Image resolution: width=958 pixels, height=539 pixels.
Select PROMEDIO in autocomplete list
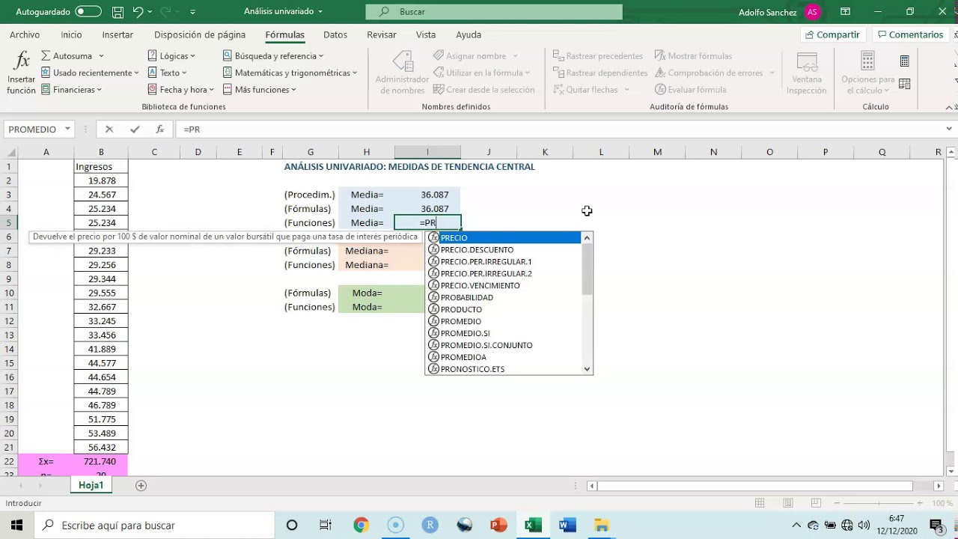click(504, 322)
